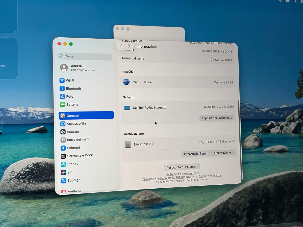This screenshot has height=227, width=303.
Task: Open Accessibilità settings
Action: [x=73, y=124]
